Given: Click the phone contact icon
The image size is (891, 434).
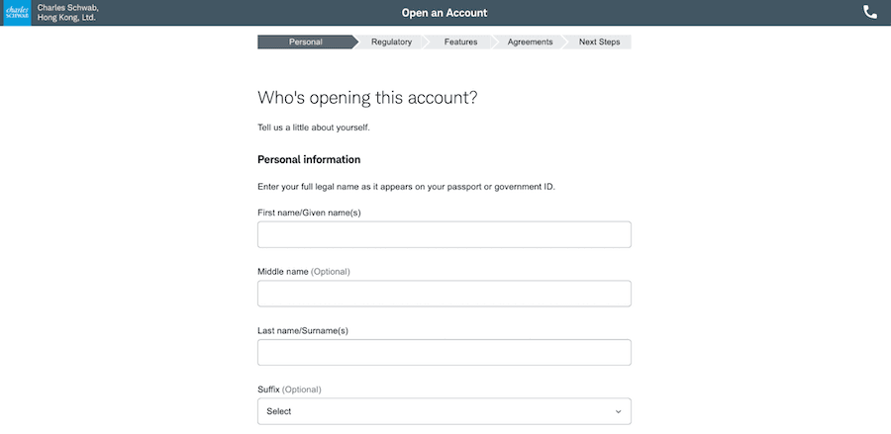Looking at the screenshot, I should click(870, 13).
